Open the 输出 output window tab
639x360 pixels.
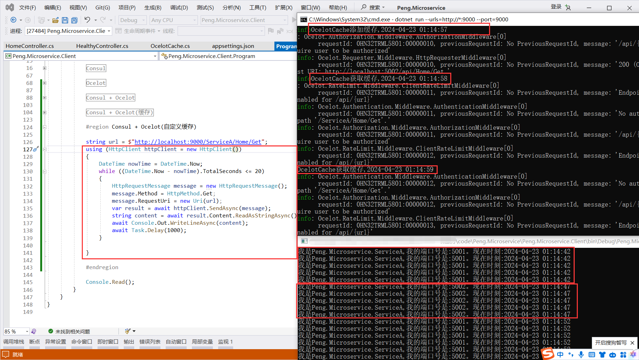129,342
